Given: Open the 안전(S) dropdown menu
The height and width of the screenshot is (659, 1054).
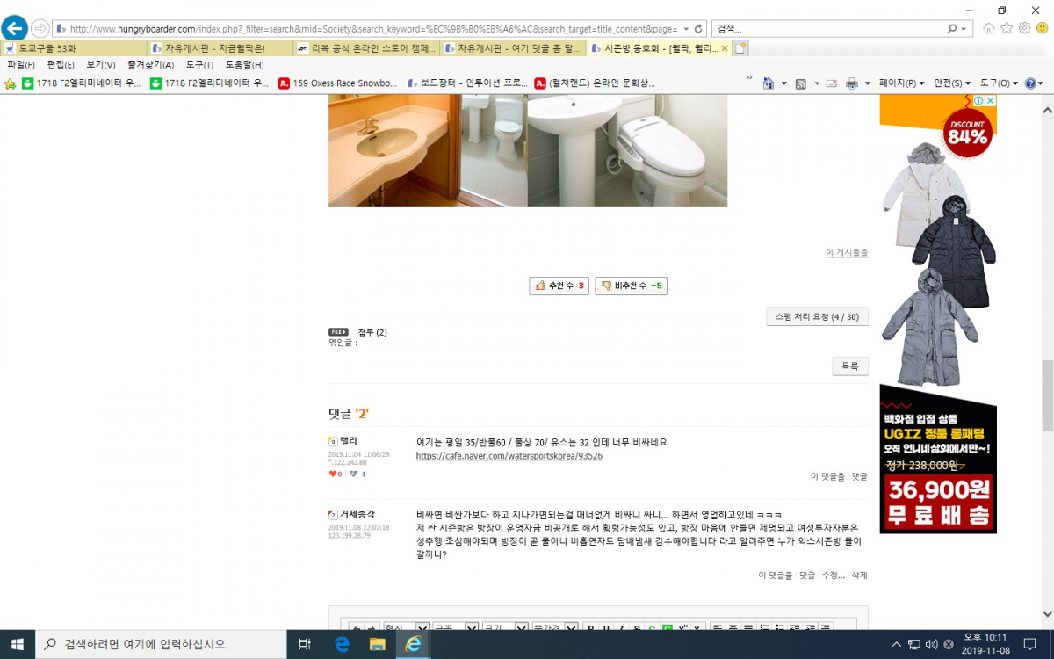Looking at the screenshot, I should point(951,83).
